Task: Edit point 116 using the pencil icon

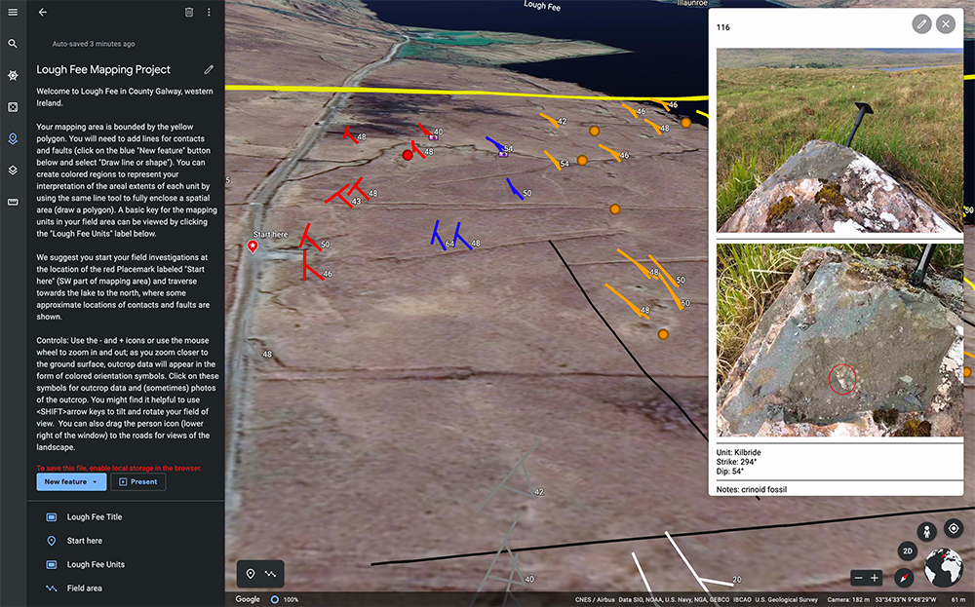Action: (x=921, y=23)
